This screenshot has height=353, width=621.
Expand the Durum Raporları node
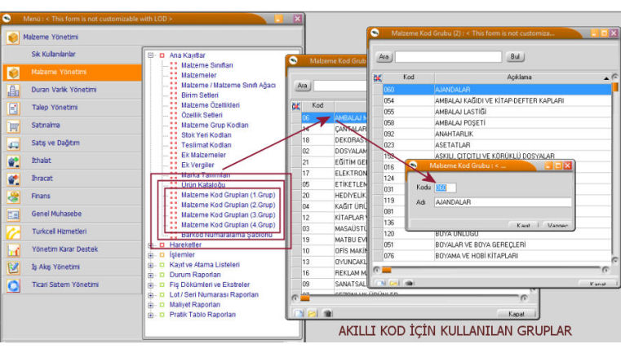(x=150, y=275)
